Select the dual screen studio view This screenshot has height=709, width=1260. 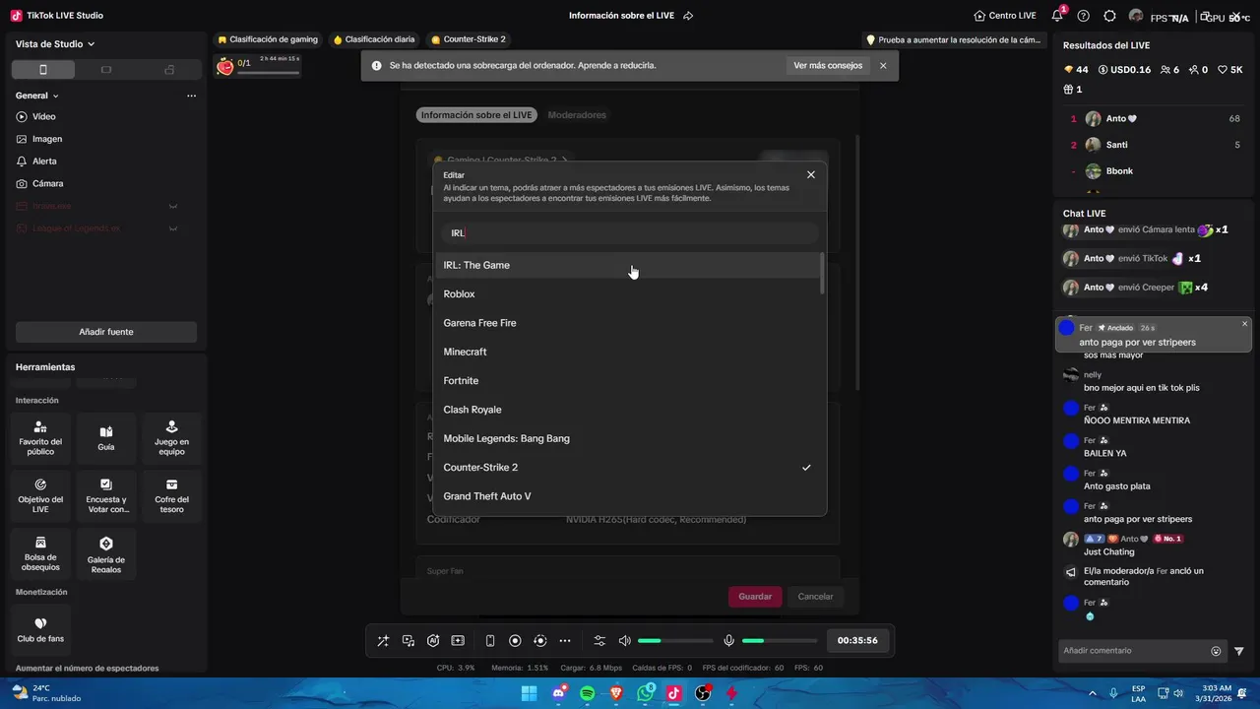click(x=169, y=70)
